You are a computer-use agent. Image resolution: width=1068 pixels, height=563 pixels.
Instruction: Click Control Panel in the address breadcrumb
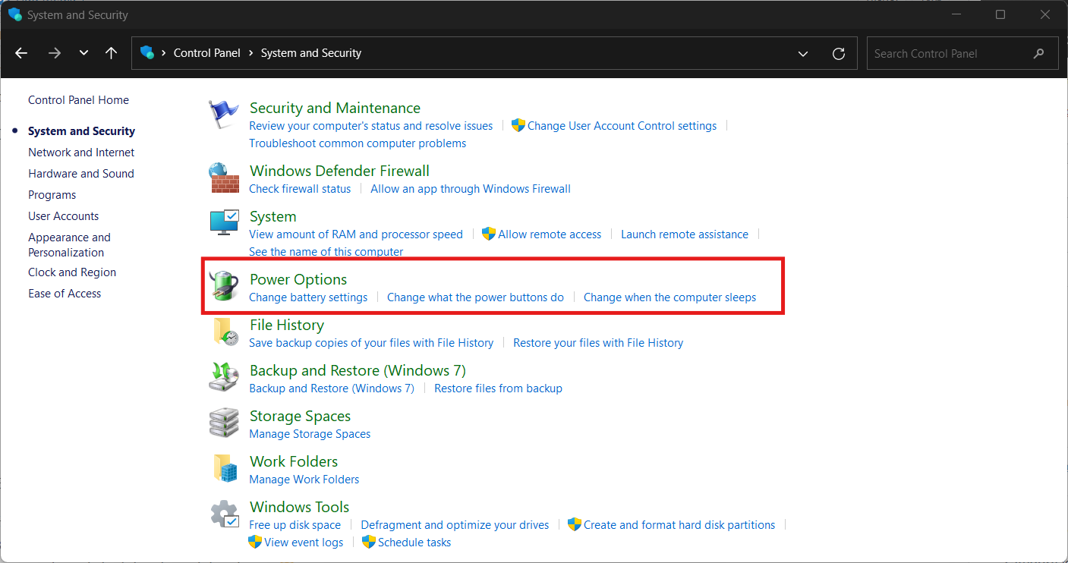(x=206, y=53)
